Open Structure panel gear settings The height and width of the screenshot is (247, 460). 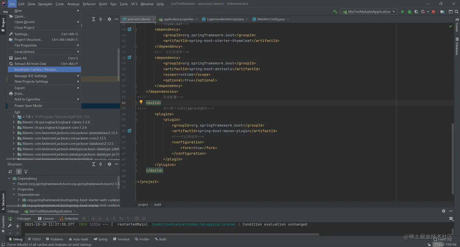click(109, 164)
